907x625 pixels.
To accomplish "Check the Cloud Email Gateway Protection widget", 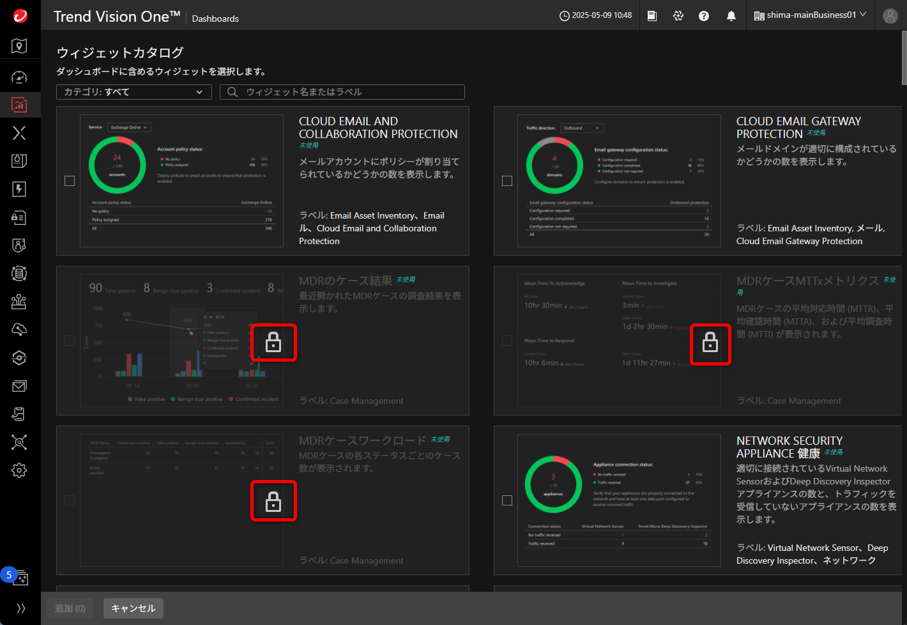I will tap(507, 181).
